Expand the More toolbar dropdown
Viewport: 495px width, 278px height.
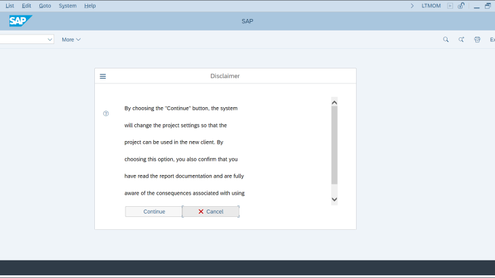click(71, 39)
